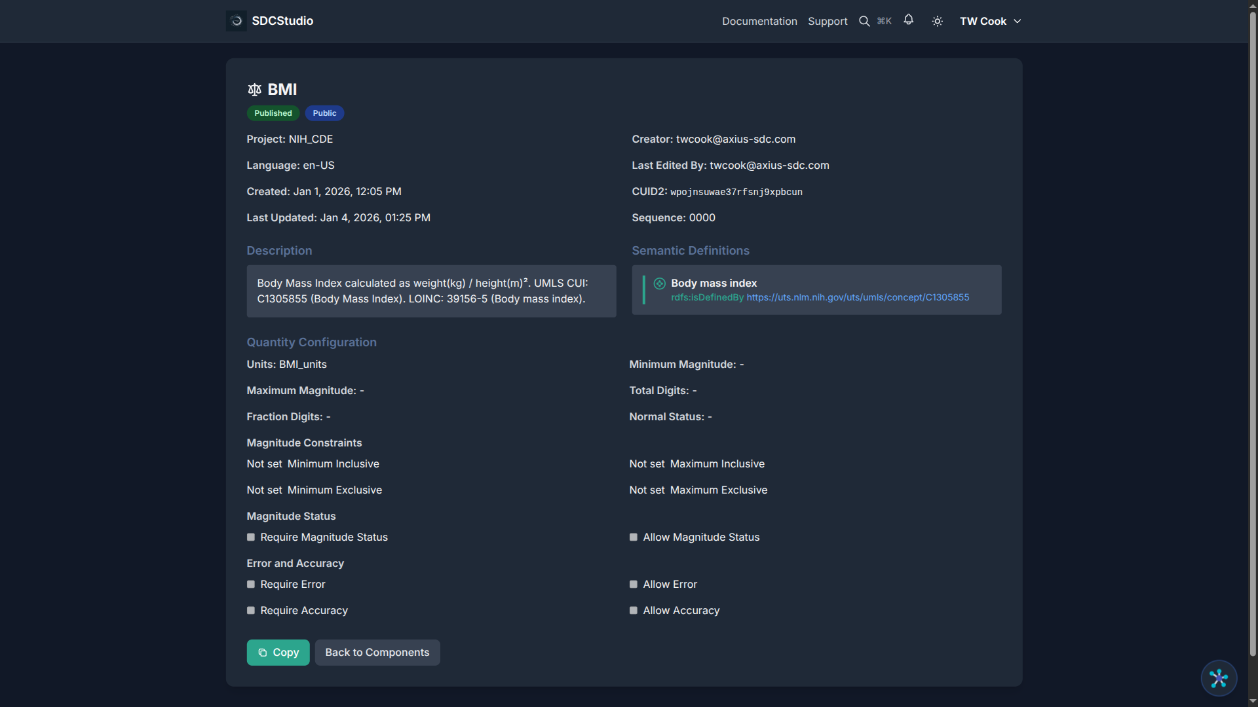Toggle light theme using the sun icon

[x=936, y=20]
